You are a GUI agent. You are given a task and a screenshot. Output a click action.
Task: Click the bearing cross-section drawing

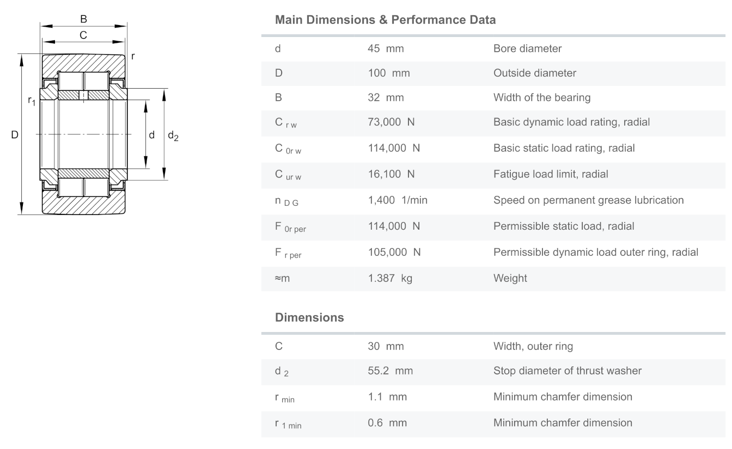[84, 134]
